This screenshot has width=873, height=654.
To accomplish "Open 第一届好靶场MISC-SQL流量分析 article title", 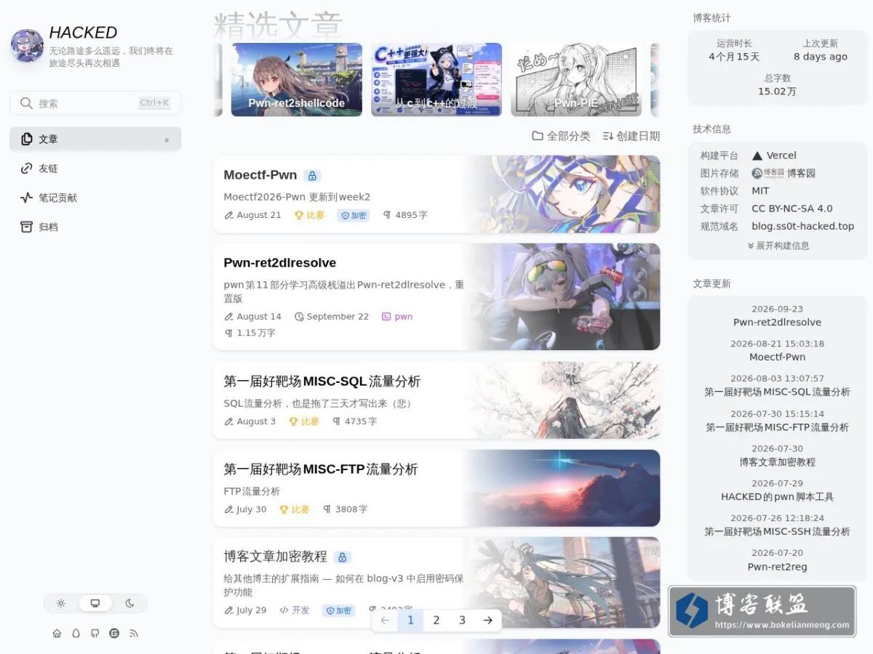I will click(322, 381).
